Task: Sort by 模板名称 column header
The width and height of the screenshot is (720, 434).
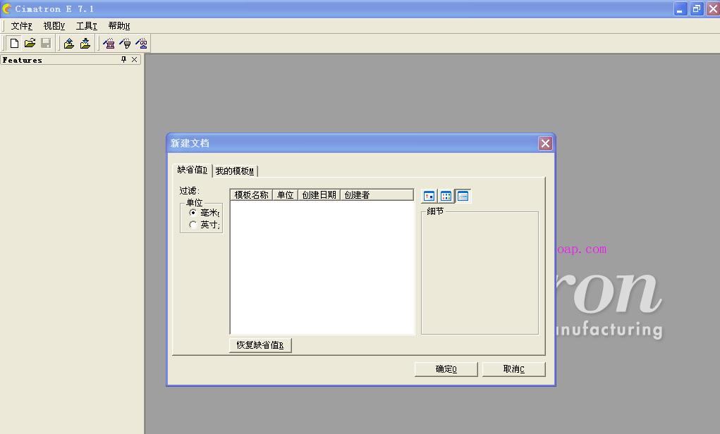Action: (251, 195)
